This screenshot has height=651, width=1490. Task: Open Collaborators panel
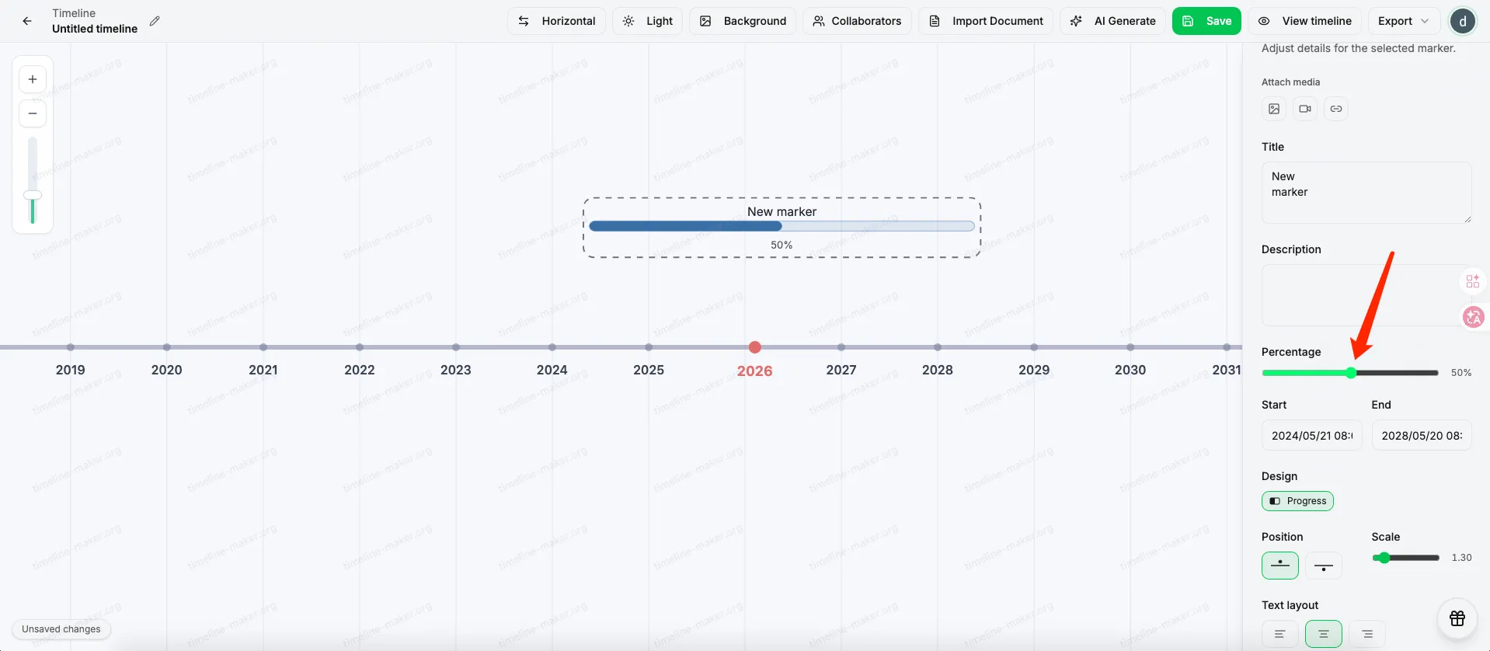(x=857, y=21)
